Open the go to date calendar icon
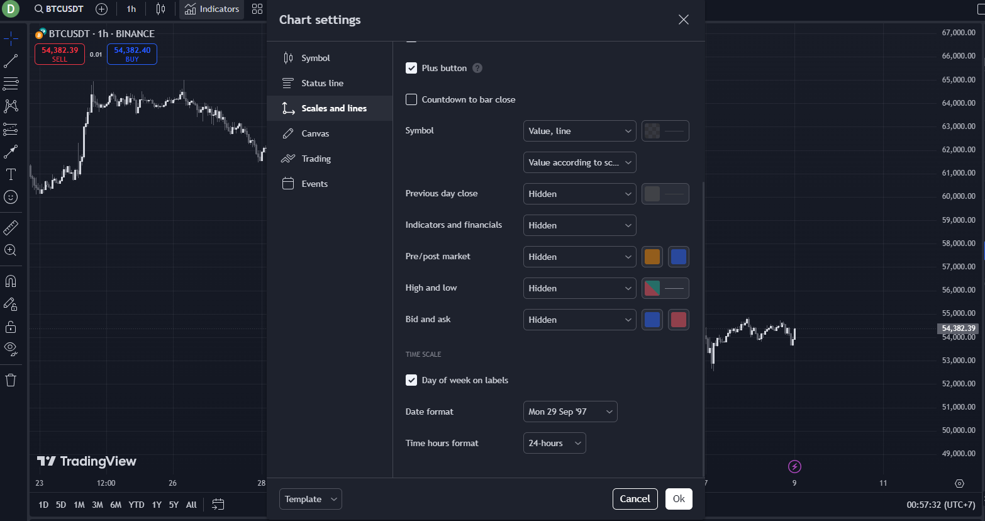Screen dimensions: 985x521 pyautogui.click(x=218, y=505)
